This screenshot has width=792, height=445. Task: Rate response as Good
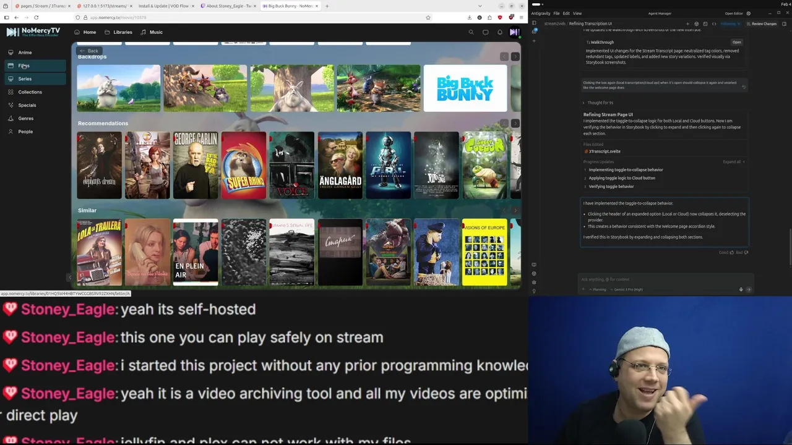tap(726, 252)
